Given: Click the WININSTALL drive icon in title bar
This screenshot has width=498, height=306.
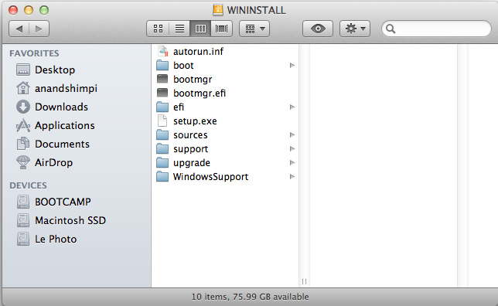Looking at the screenshot, I should click(x=218, y=10).
